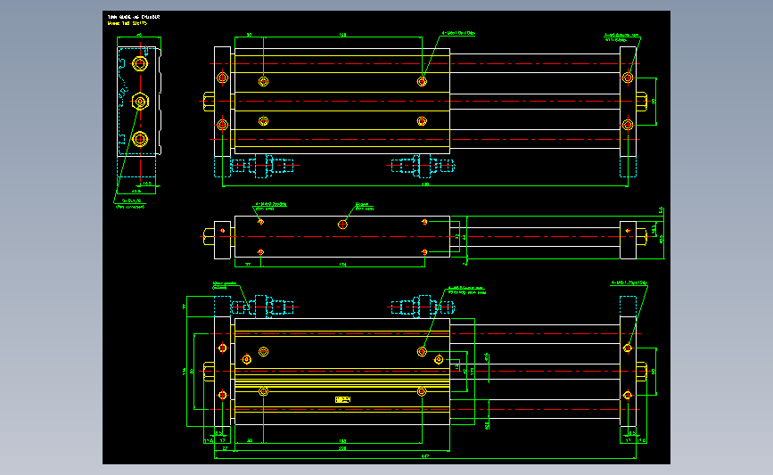Select the cyan dashed right fitting under top view
This screenshot has width=773, height=475.
pyautogui.click(x=423, y=166)
